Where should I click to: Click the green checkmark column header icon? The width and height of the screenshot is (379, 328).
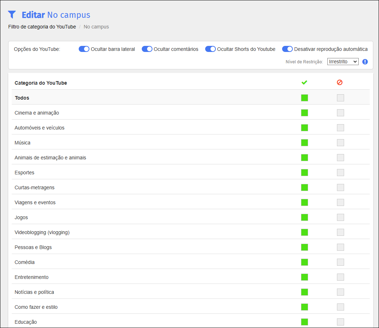[x=304, y=83]
